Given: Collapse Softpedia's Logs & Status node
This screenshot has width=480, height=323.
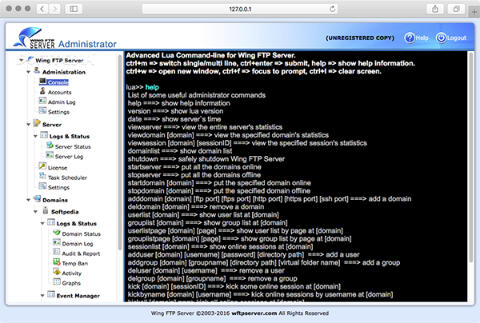Looking at the screenshot, I should [42, 224].
